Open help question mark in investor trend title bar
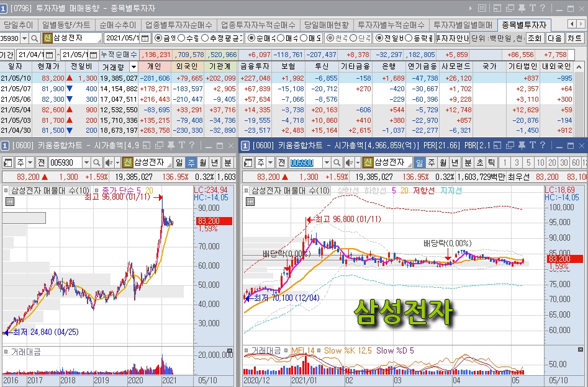Screen dimensions: 588x387 pyautogui.click(x=542, y=8)
